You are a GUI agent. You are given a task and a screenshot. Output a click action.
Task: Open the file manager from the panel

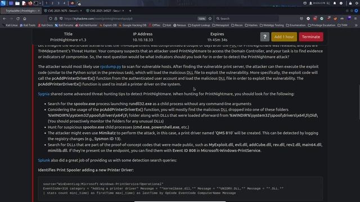coord(17,3)
